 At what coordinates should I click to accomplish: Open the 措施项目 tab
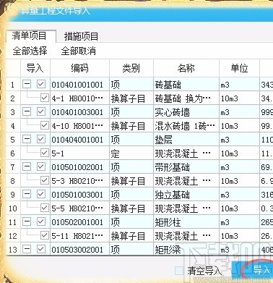click(x=81, y=37)
